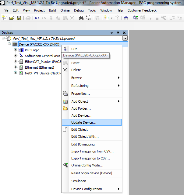Choose Update Device... from the context menu

(92, 122)
